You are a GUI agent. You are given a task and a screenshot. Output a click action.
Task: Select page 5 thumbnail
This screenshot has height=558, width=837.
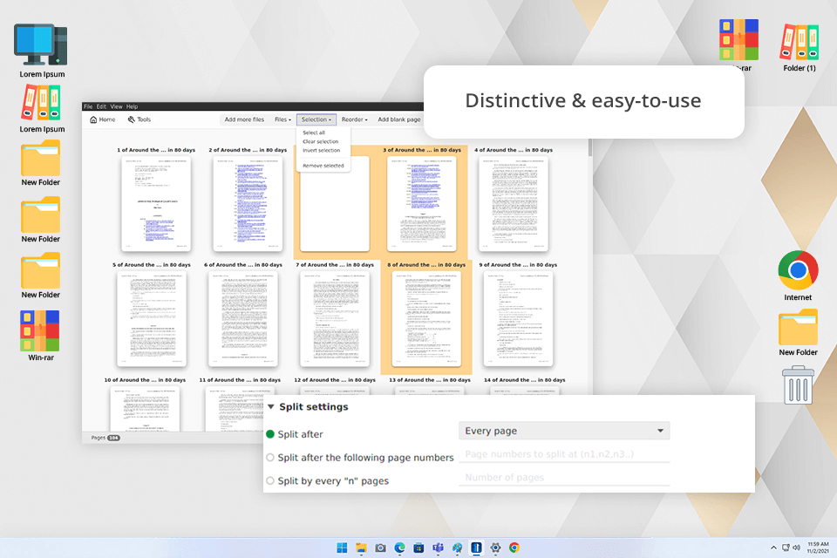pyautogui.click(x=152, y=319)
